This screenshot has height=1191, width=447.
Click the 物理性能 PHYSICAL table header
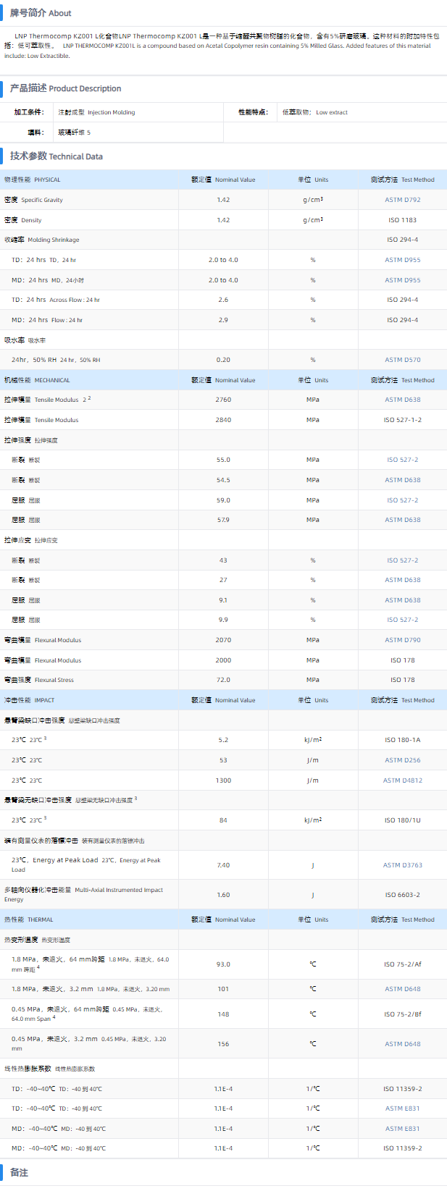coord(33,180)
